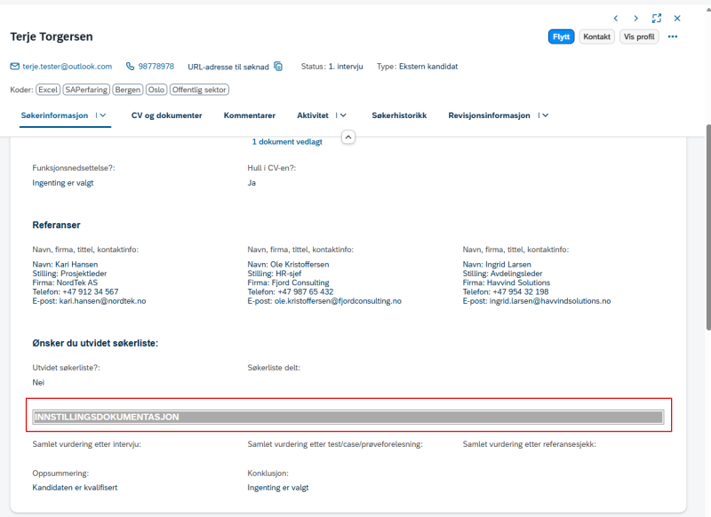Click the Kontakt button
This screenshot has height=517, width=711.
596,36
